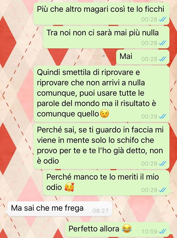
Task: Tap blue double ticks on 'Perfetto allora' message
Action: [162, 231]
